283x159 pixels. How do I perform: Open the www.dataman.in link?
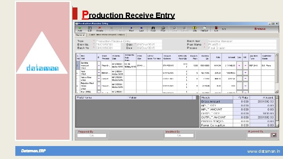pyautogui.click(x=263, y=152)
